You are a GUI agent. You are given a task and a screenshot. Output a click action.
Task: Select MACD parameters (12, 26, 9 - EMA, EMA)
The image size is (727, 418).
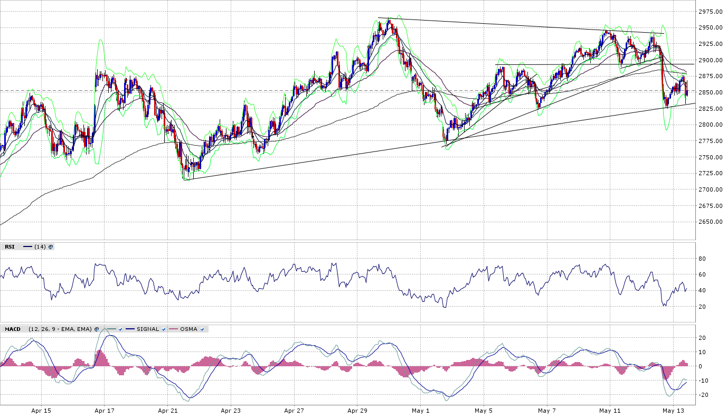[x=60, y=329]
